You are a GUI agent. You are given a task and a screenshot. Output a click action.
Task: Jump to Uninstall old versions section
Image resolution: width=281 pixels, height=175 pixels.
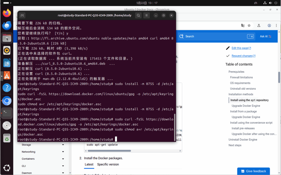[x=243, y=89]
